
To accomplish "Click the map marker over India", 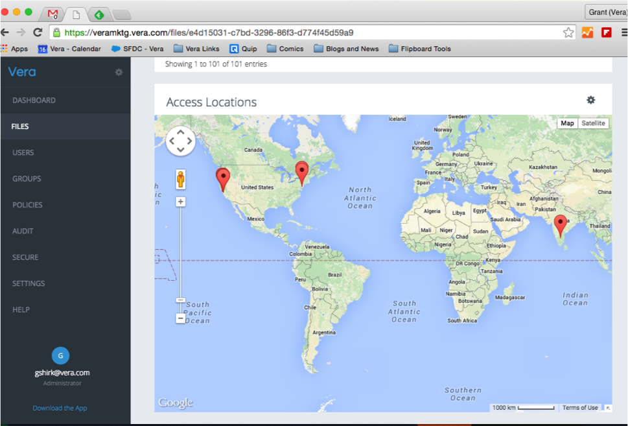I will (560, 224).
